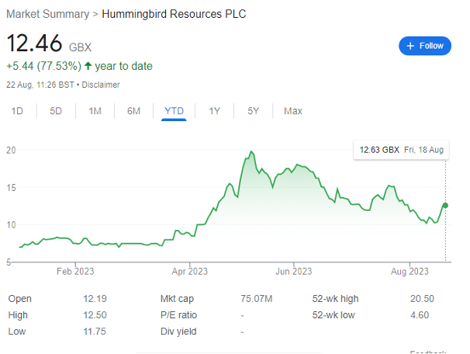Image resolution: width=470 pixels, height=354 pixels.
Task: Click the 20 y-axis label
Action: click(x=11, y=150)
